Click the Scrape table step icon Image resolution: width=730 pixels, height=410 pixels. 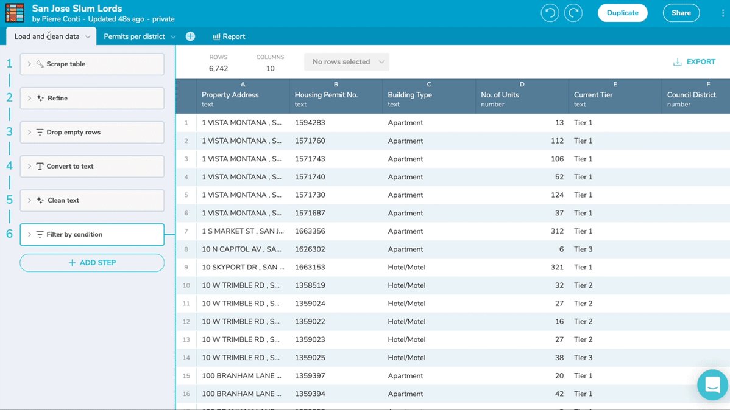[x=40, y=64]
